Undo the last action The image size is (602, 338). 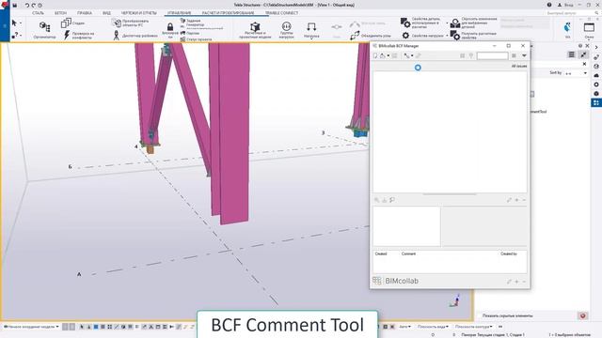[x=27, y=6]
